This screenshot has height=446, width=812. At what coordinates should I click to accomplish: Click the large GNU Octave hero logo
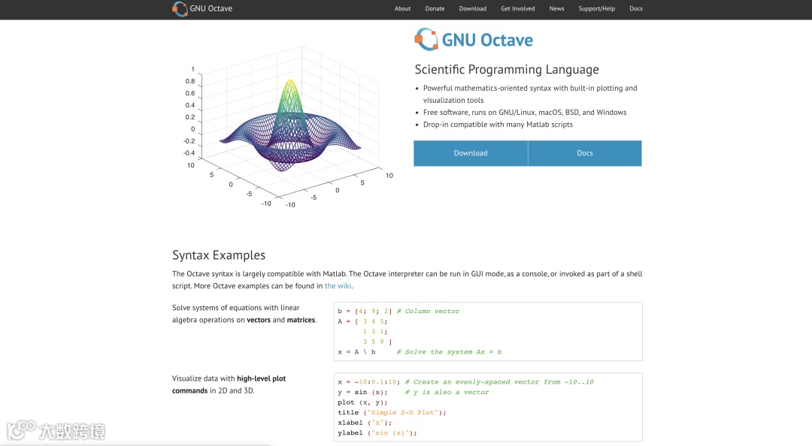474,39
